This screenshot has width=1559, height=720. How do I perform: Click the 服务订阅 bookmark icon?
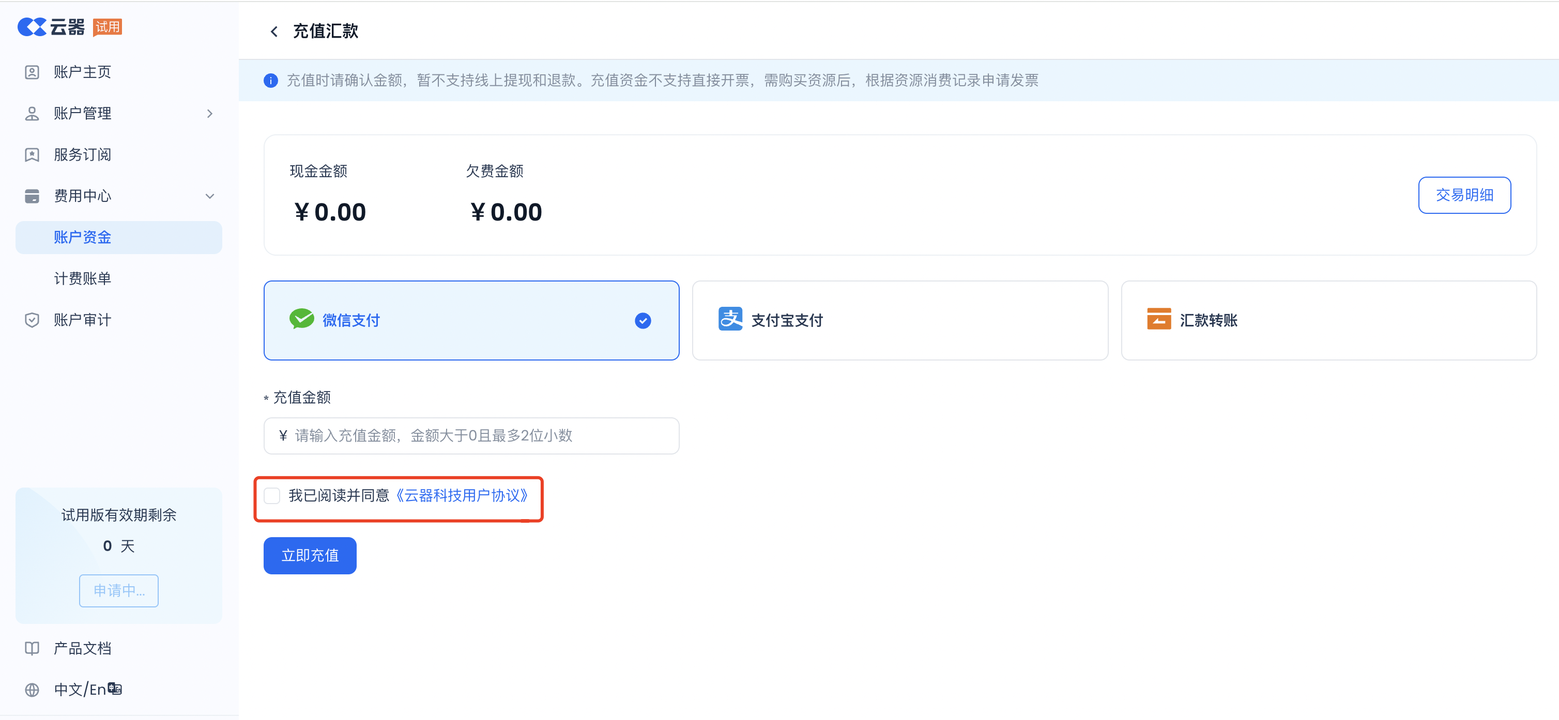[x=32, y=155]
